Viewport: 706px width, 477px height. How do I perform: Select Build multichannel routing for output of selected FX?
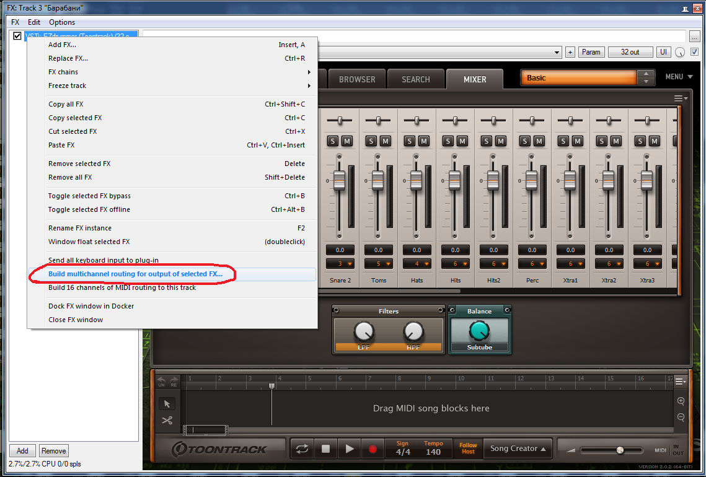[x=172, y=274]
